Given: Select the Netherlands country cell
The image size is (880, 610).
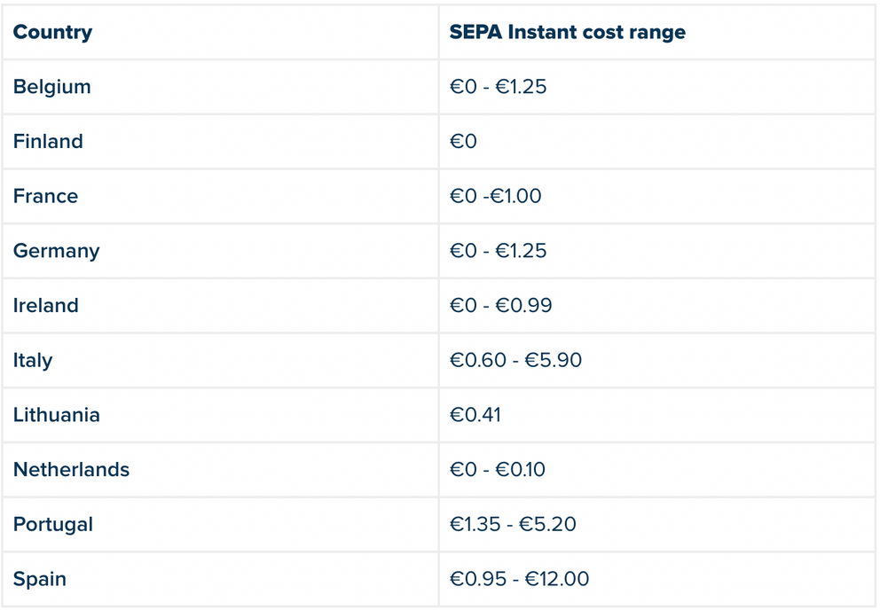Looking at the screenshot, I should (x=71, y=470).
